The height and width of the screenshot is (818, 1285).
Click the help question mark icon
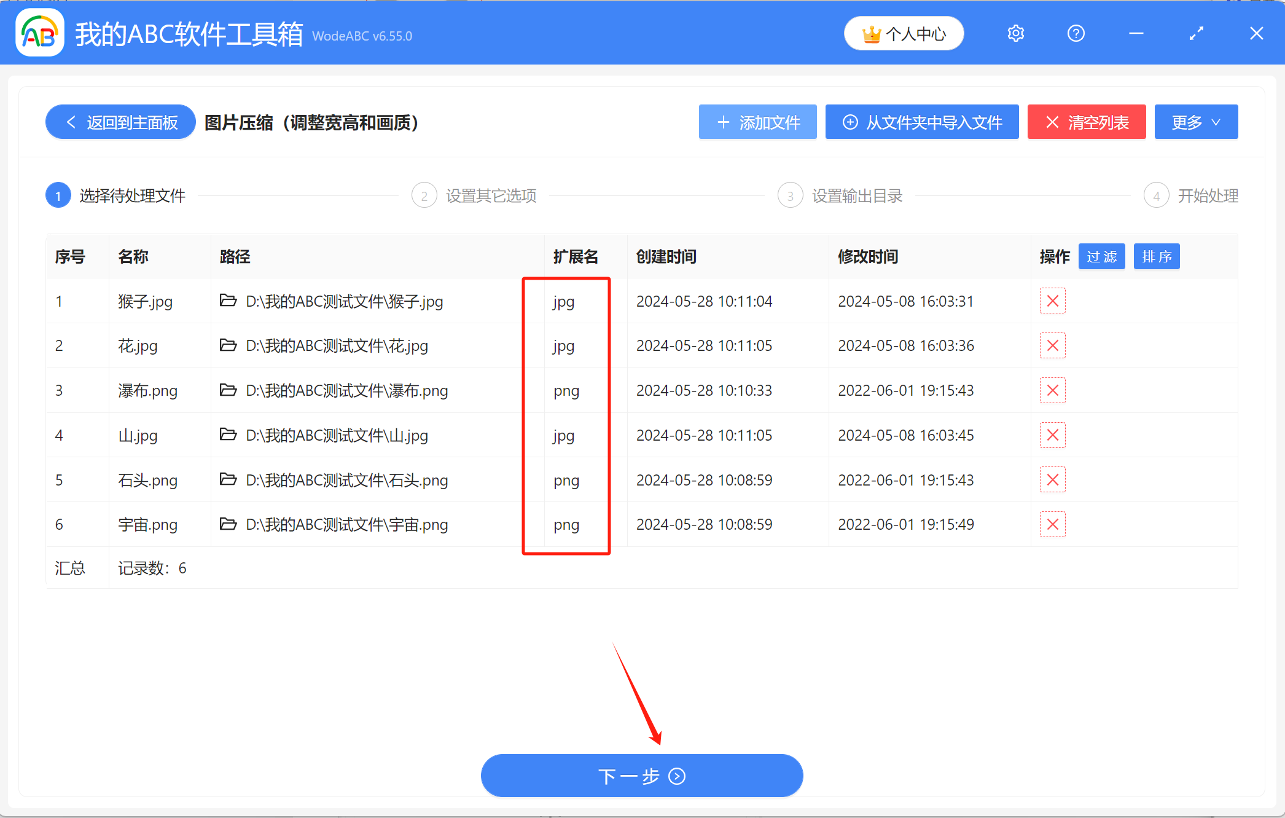(x=1076, y=33)
